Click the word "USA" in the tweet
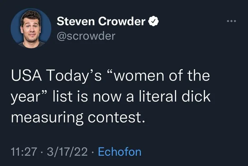248x166 pixels. tap(24, 76)
